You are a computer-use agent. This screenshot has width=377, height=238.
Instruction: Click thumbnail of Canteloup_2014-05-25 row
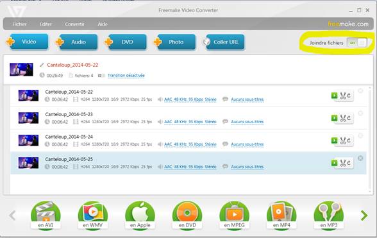point(28,163)
